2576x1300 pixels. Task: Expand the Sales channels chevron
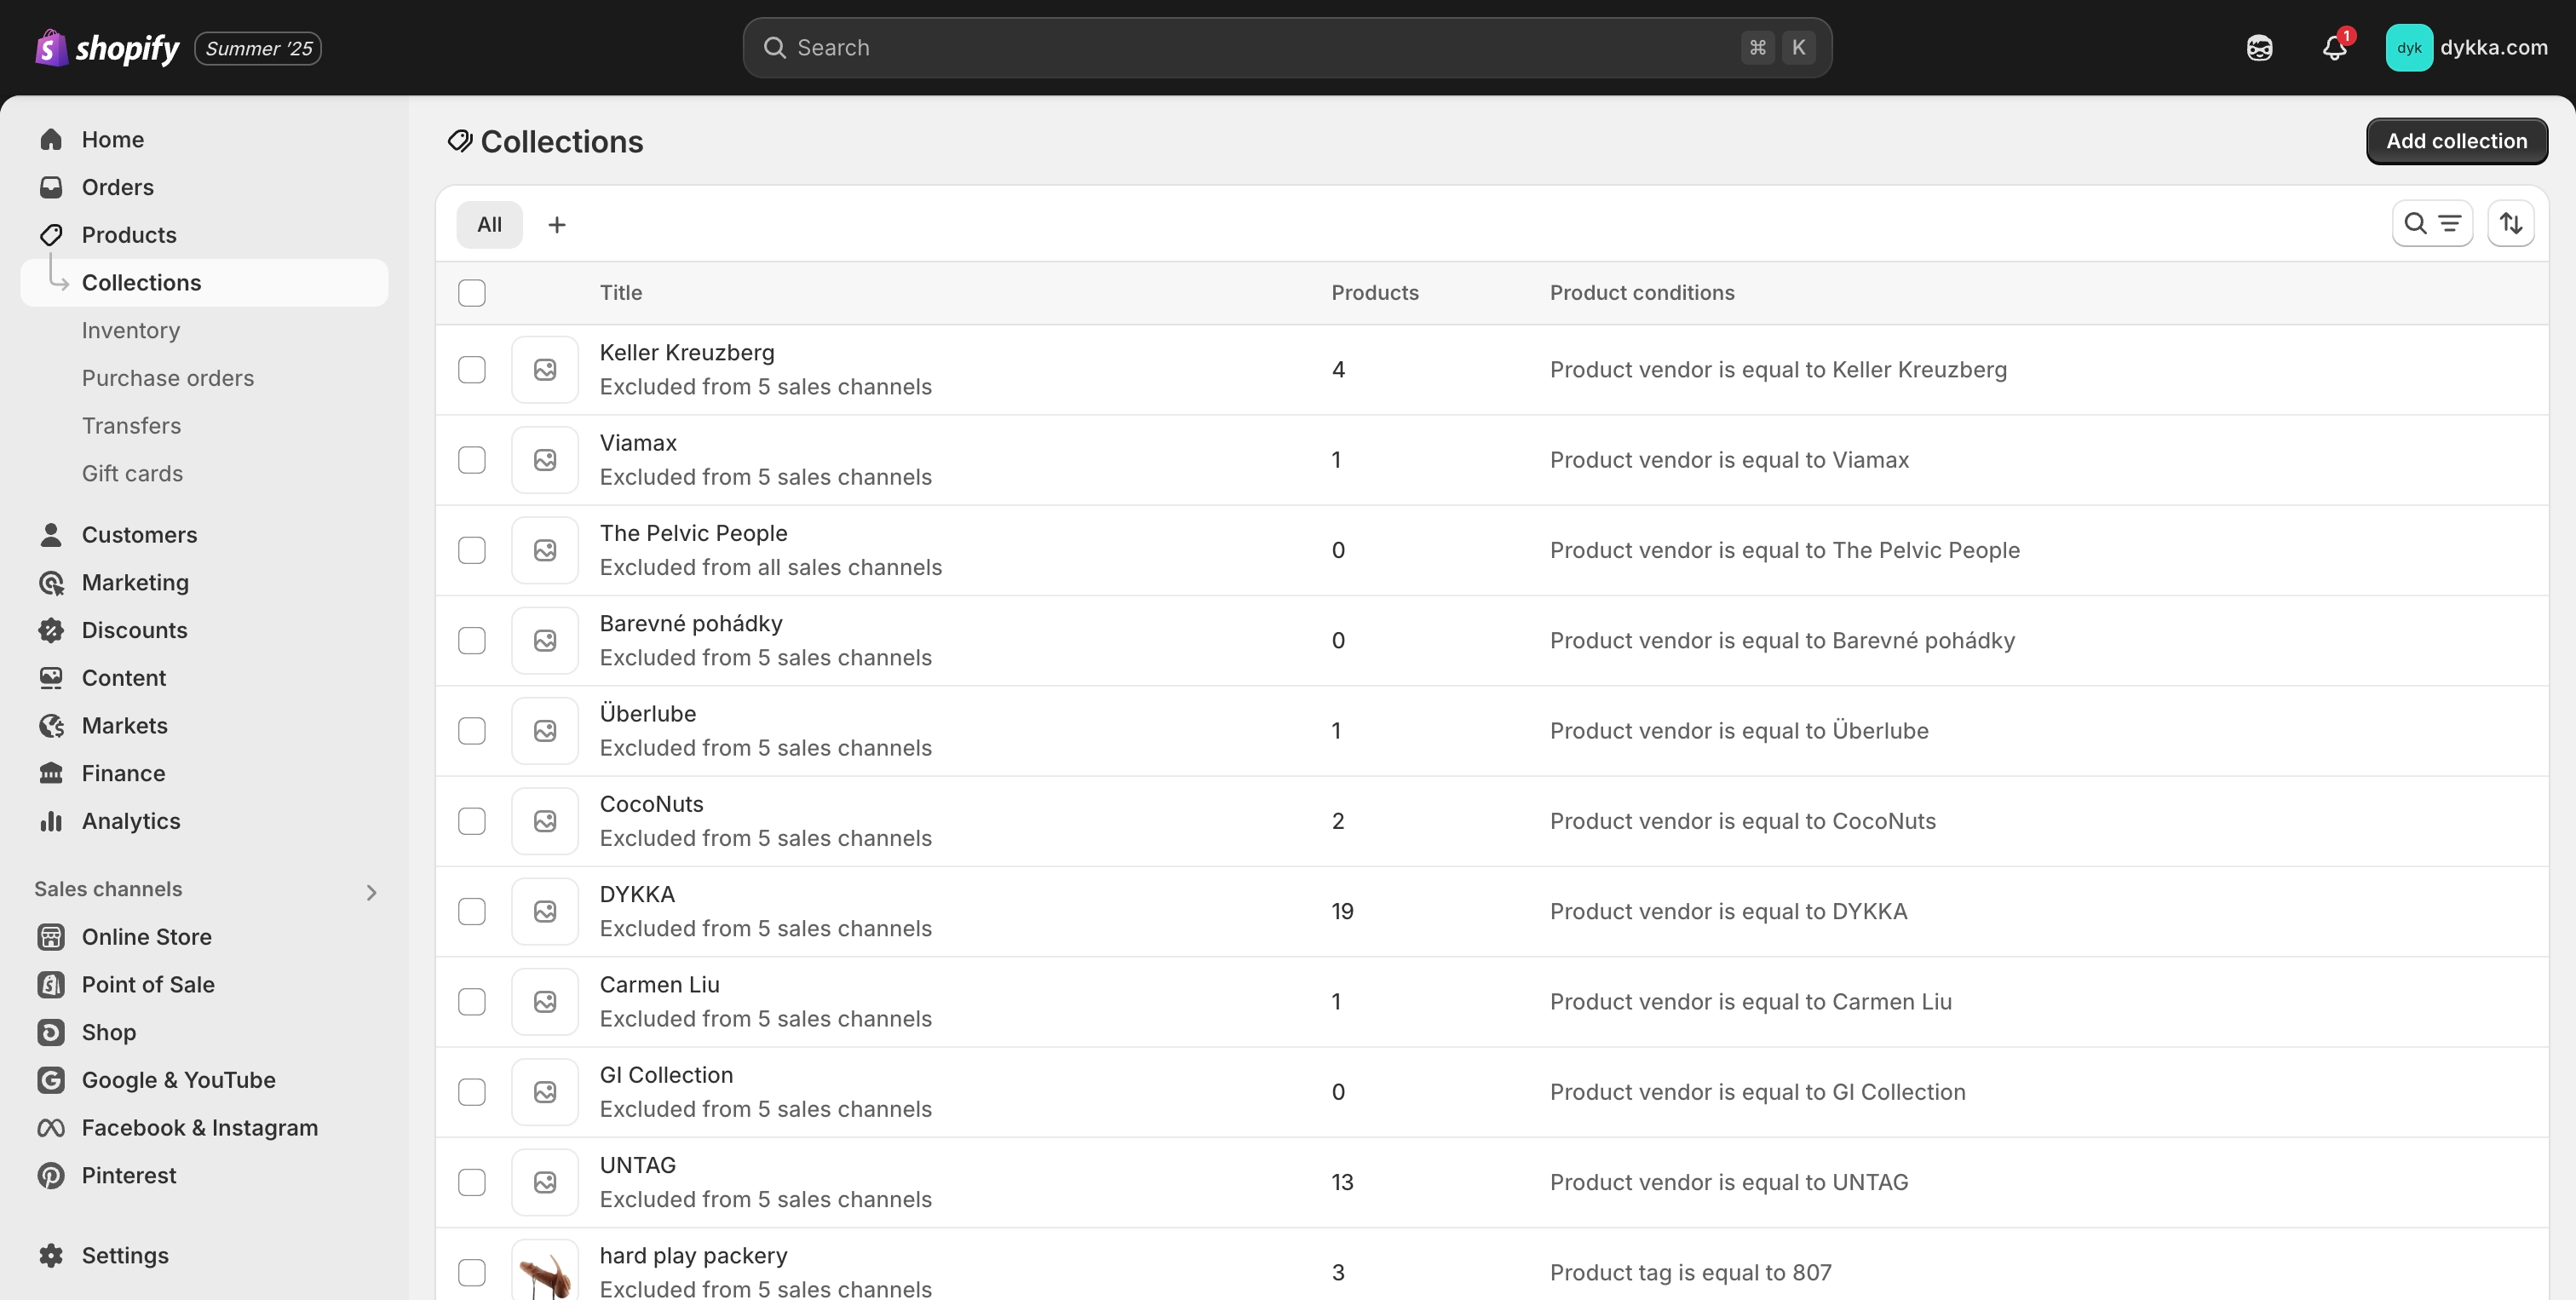click(x=371, y=892)
